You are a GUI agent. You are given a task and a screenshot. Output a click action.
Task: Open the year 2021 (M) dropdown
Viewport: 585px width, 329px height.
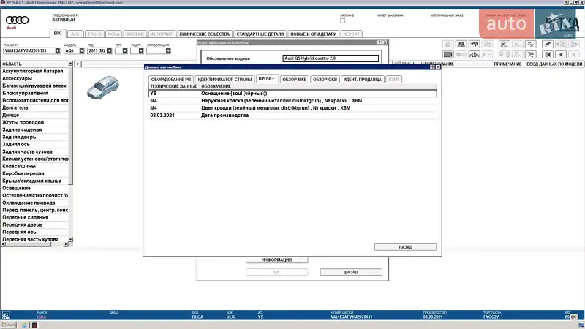110,51
